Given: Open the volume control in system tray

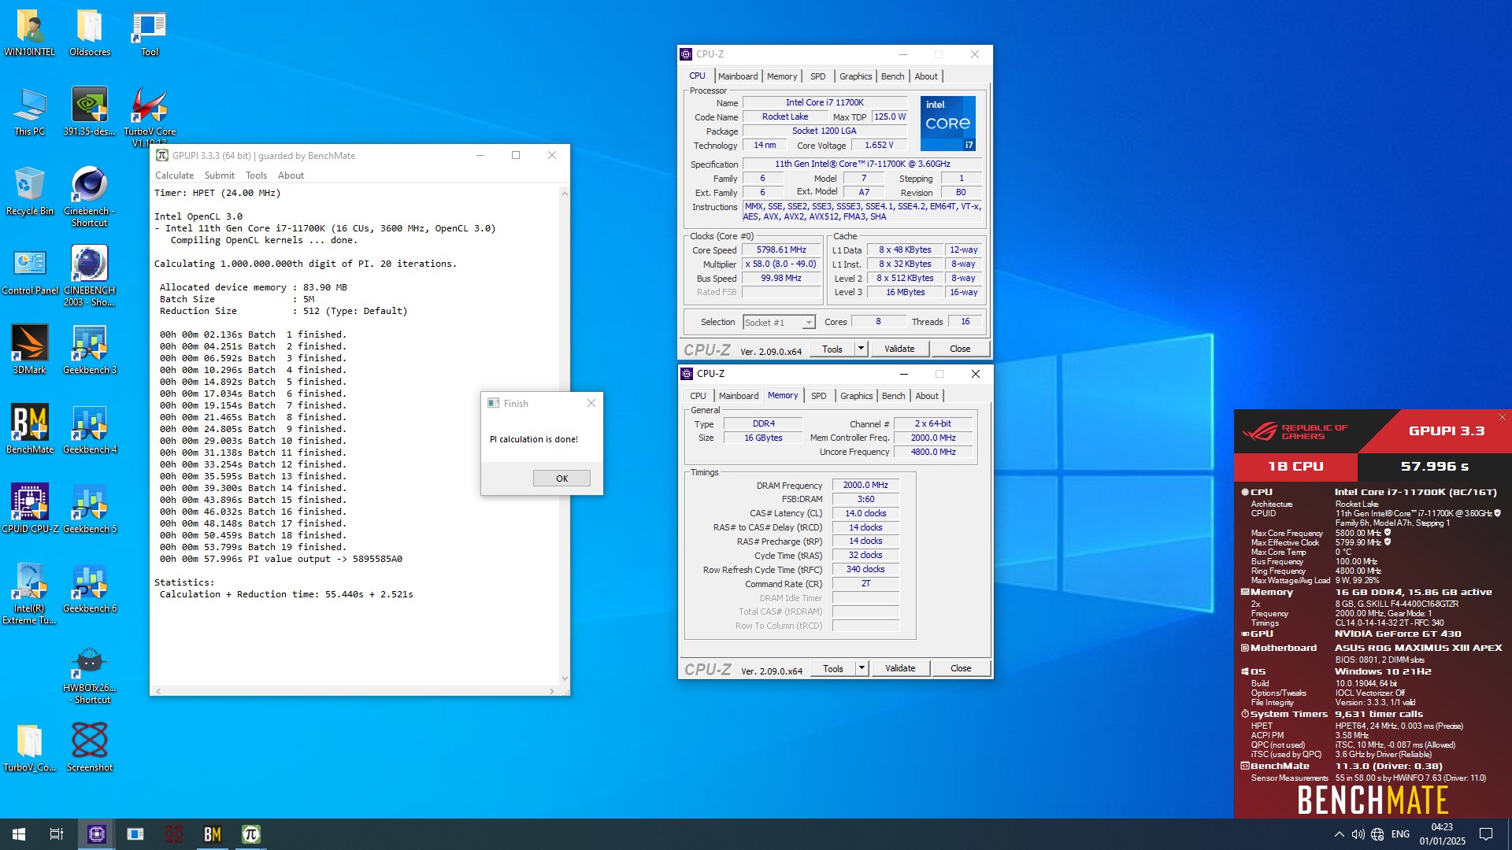Looking at the screenshot, I should pyautogui.click(x=1358, y=834).
